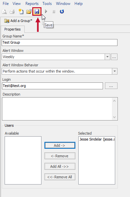The height and width of the screenshot is (197, 130).
Task: Click the Print toolbar icon
Action: [12, 11]
